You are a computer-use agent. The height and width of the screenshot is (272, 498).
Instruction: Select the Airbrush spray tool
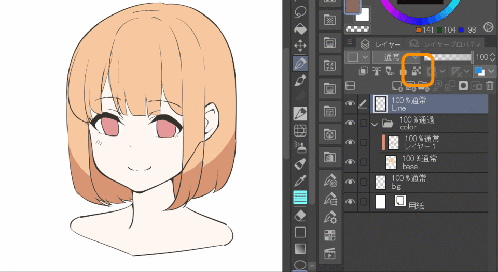[x=300, y=147]
